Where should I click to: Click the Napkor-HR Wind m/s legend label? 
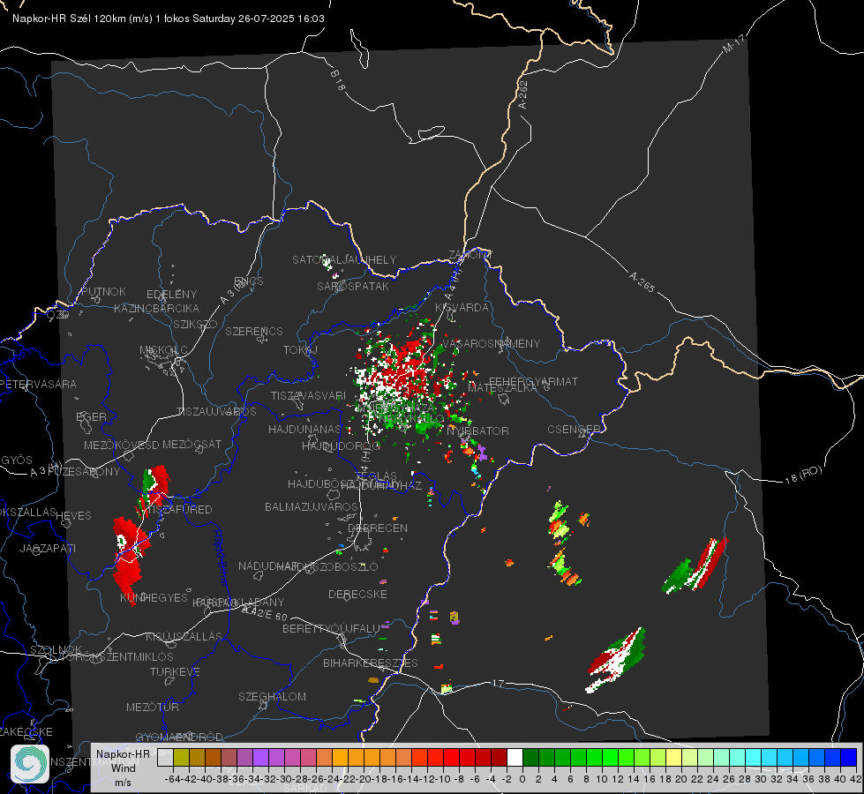[x=123, y=768]
